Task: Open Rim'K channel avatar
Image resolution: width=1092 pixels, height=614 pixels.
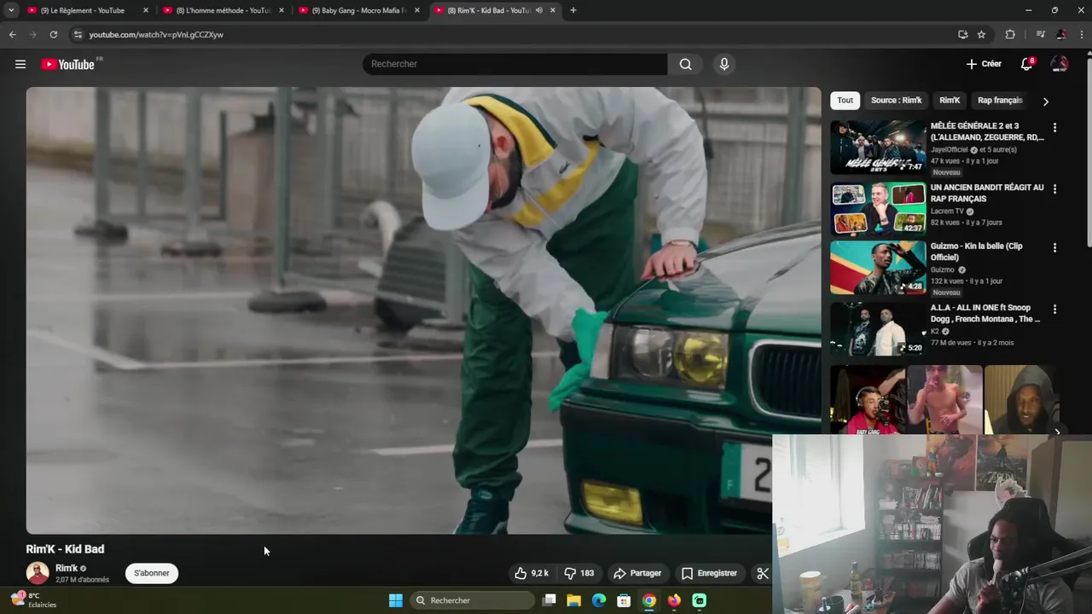Action: (x=38, y=573)
